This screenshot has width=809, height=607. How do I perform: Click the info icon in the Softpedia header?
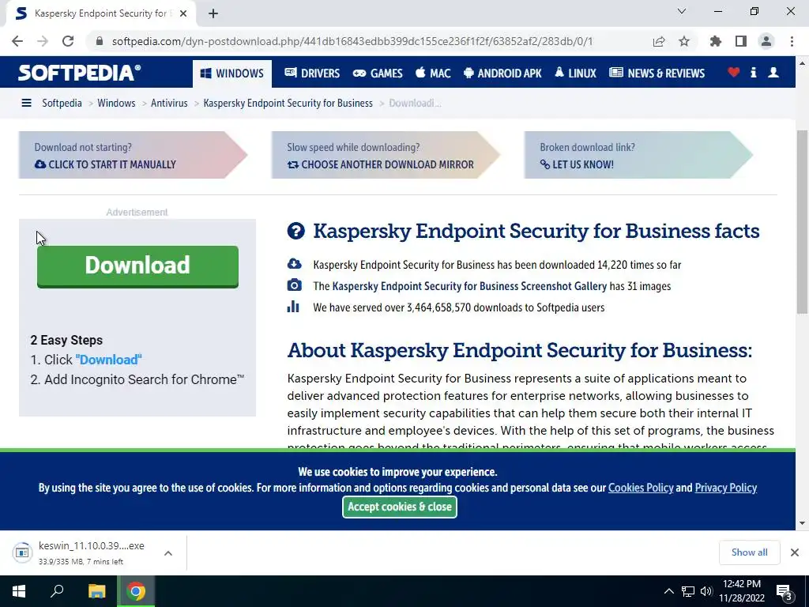tap(753, 72)
